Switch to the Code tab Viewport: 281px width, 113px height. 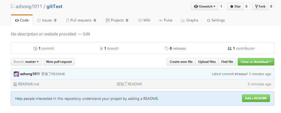pos(22,20)
